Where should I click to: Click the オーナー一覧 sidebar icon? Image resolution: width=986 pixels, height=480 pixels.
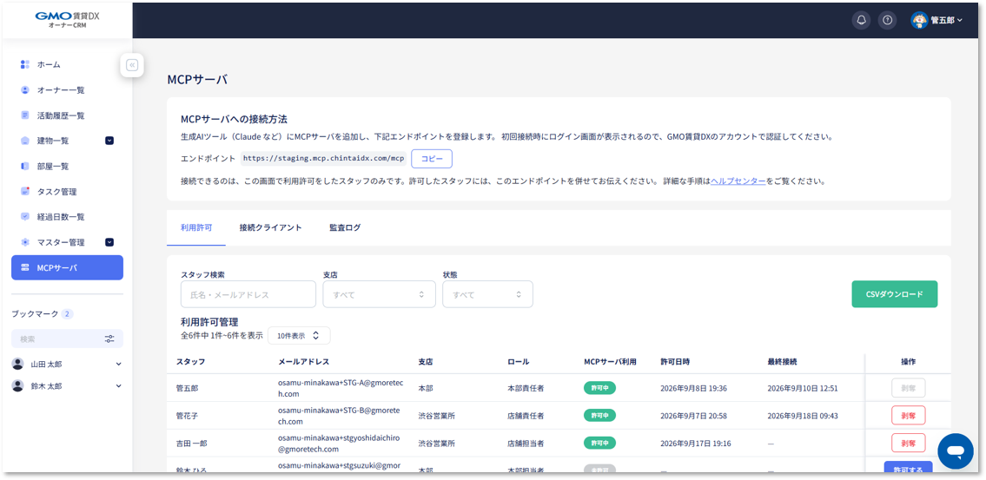(x=25, y=90)
